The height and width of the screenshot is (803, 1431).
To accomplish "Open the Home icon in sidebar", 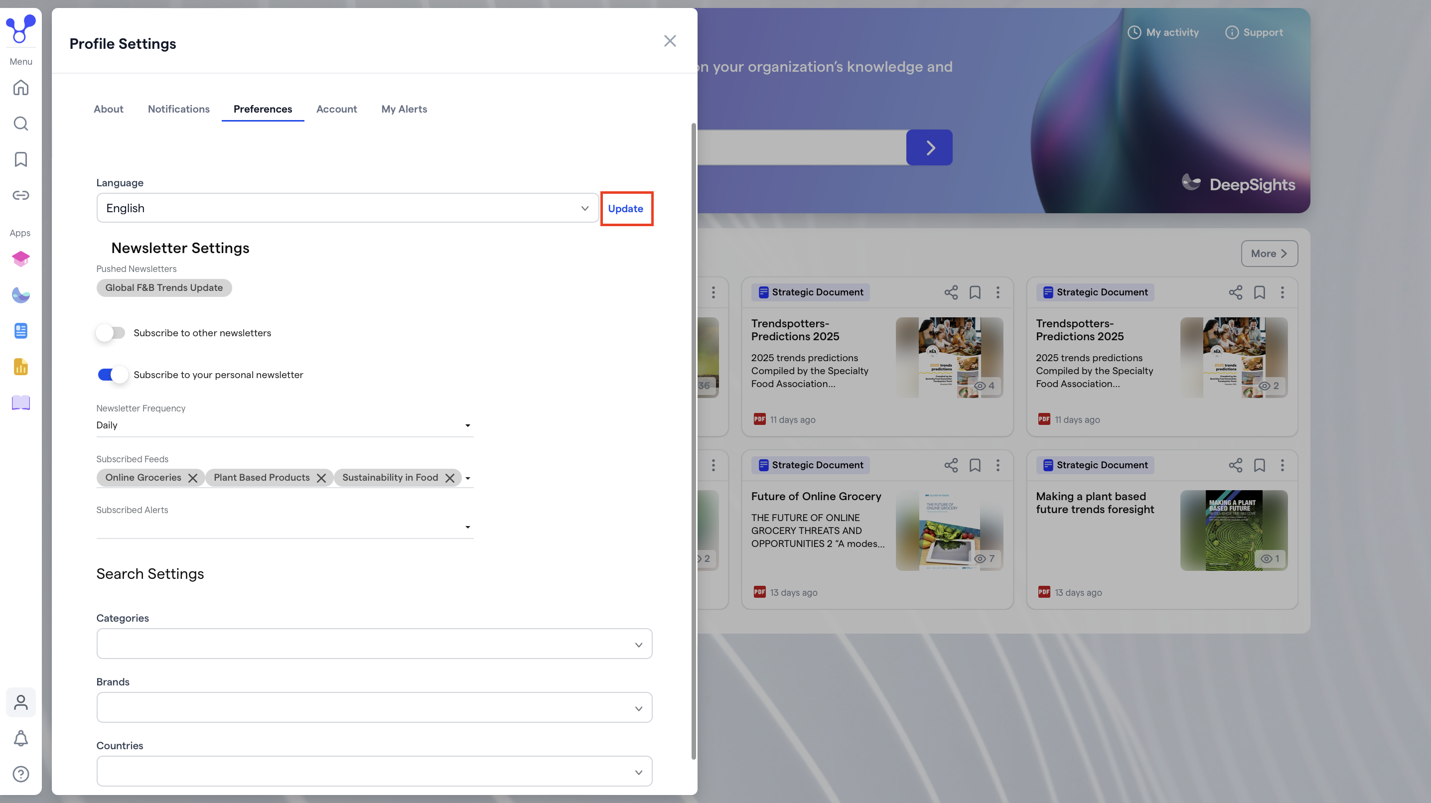I will coord(20,87).
